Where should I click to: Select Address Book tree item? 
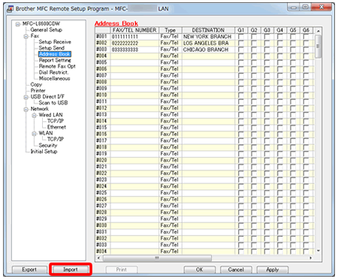click(55, 54)
